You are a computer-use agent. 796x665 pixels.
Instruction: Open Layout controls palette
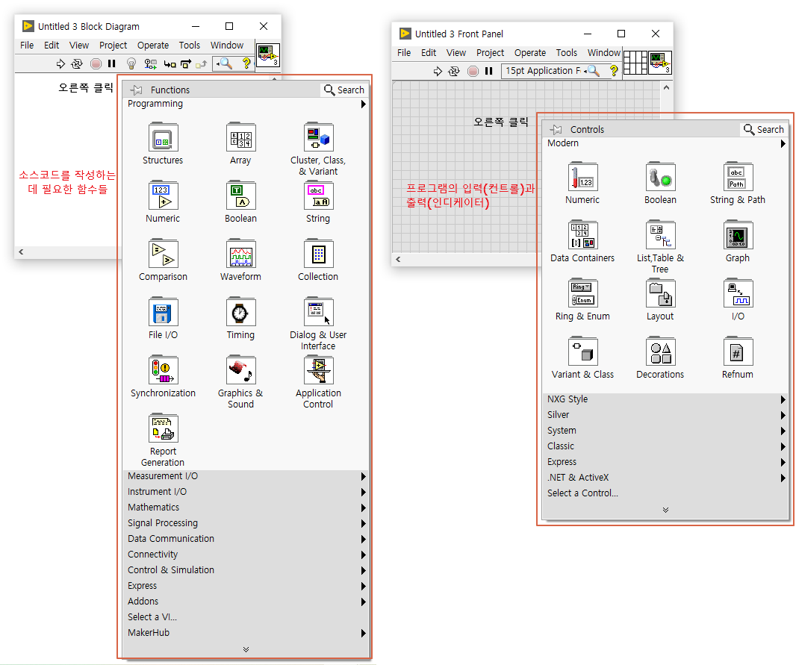pyautogui.click(x=660, y=294)
